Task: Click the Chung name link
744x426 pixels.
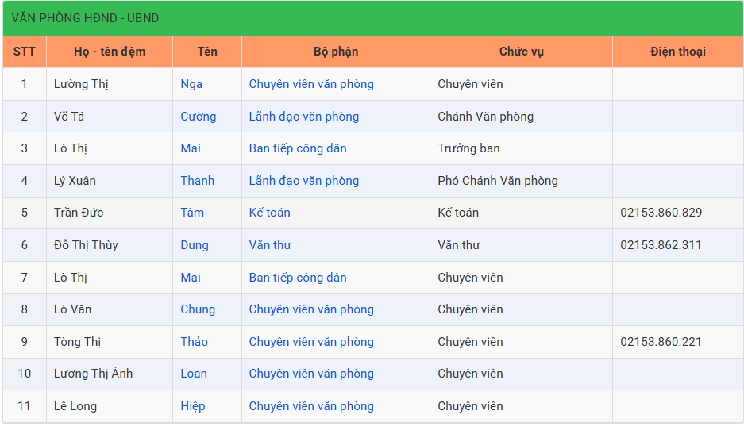Action: 198,309
